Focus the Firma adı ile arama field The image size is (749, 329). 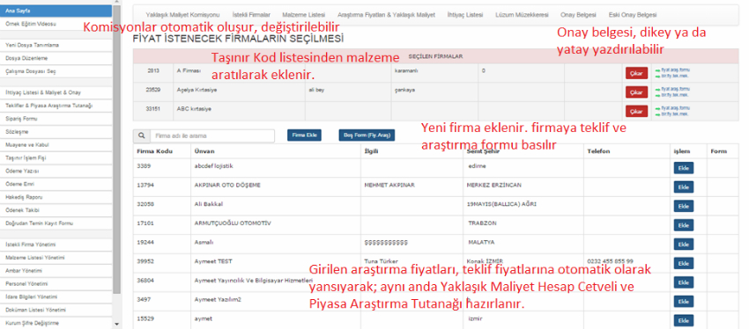(x=212, y=135)
